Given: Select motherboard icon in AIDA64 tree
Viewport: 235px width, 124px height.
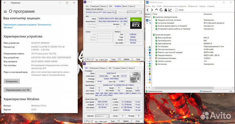Looking at the screenshot, I should [x=150, y=47].
